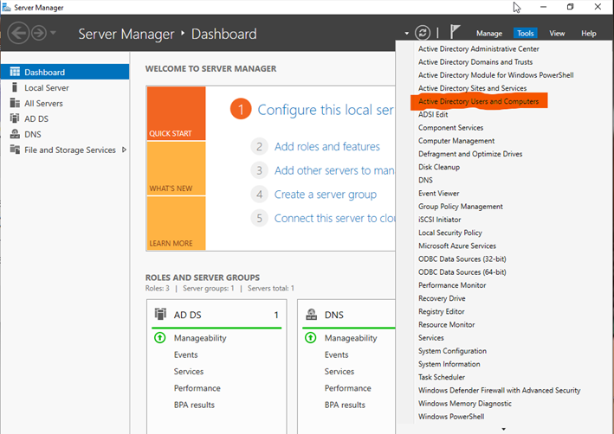This screenshot has height=434, width=614.
Task: Open Performance Monitor from Tools menu
Action: [x=452, y=285]
